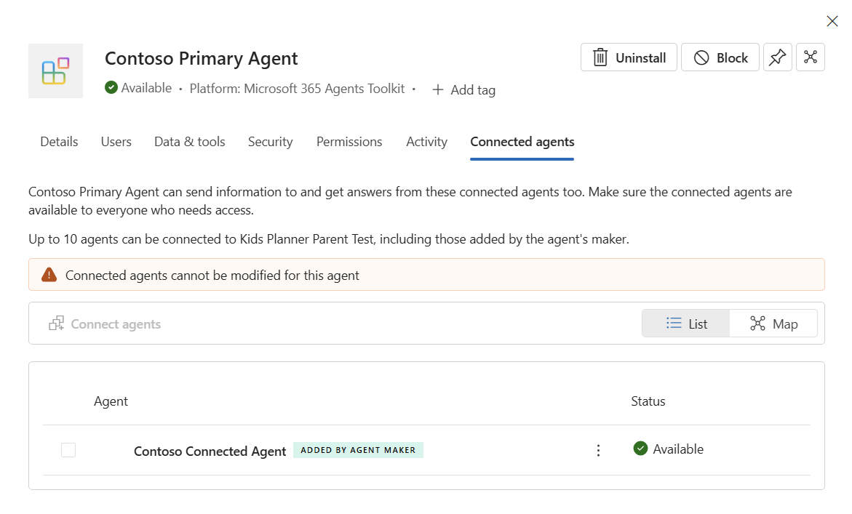Image resolution: width=852 pixels, height=514 pixels.
Task: Go to the Data & tools tab
Action: (x=190, y=142)
